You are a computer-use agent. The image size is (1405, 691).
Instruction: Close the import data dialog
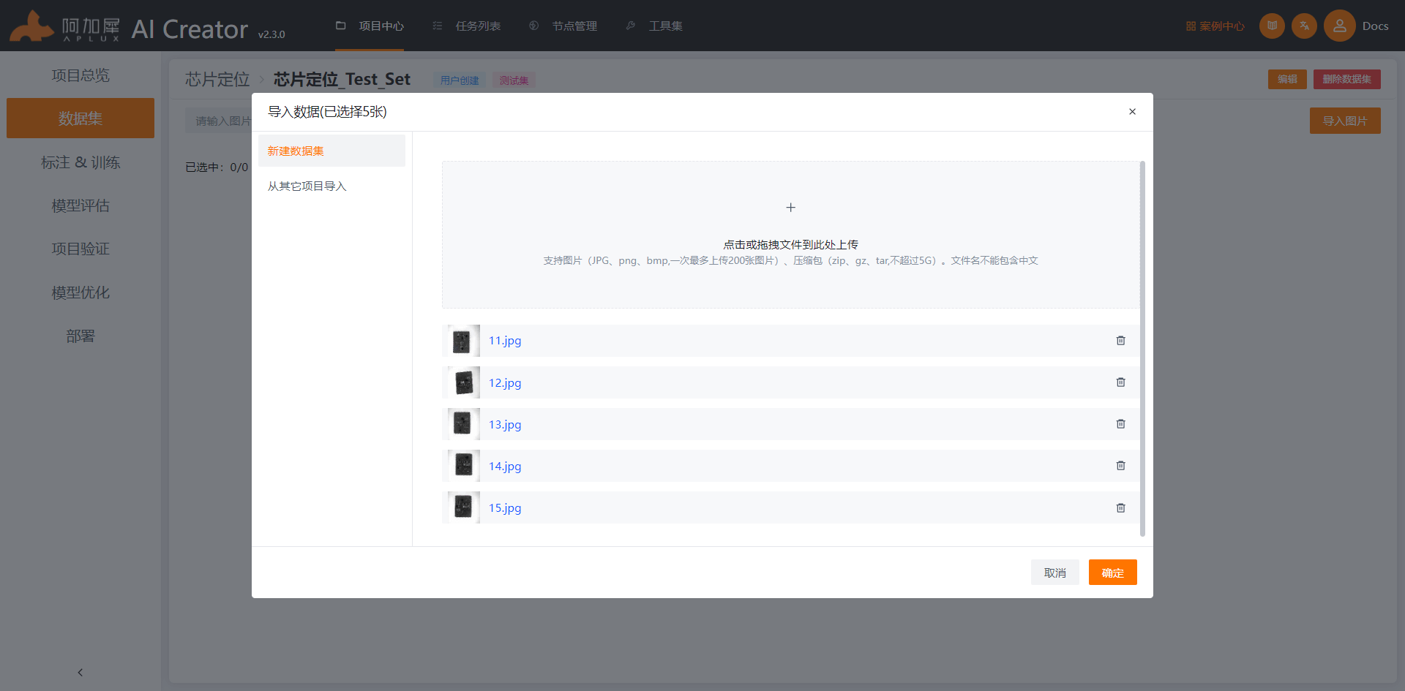tap(1132, 112)
